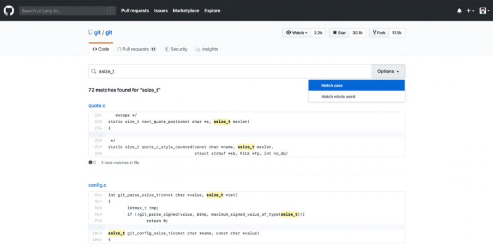Screen dimensions: 493x246
Task: Click highlighted ssize_t on line 235
Action: click(x=222, y=121)
